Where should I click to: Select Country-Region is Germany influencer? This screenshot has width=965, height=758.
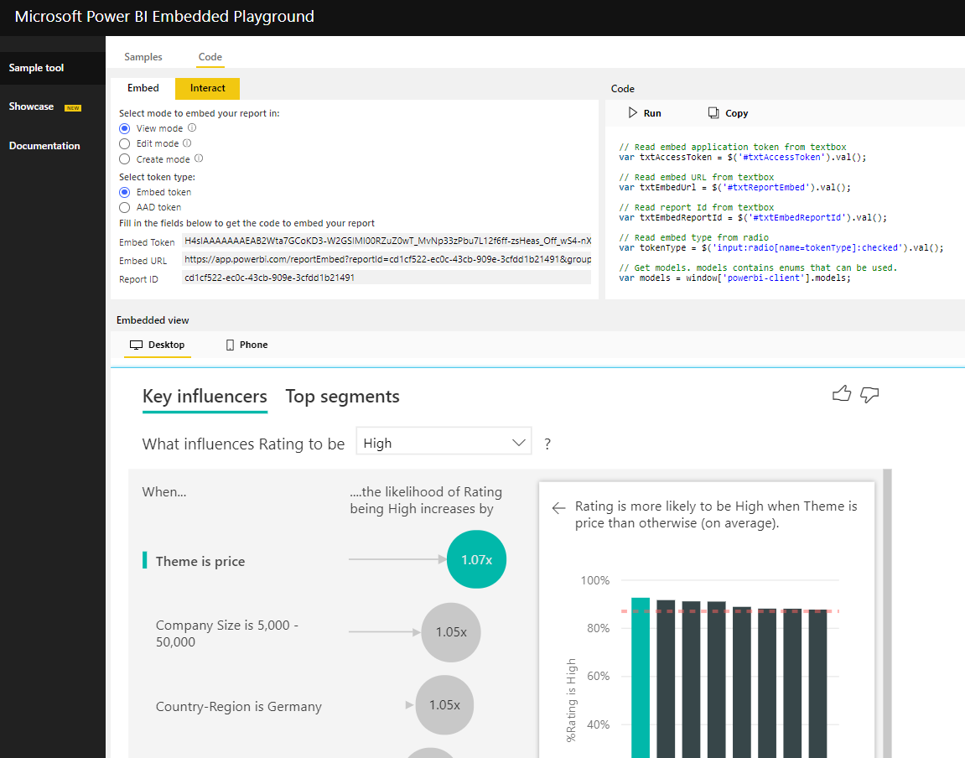[x=239, y=706]
